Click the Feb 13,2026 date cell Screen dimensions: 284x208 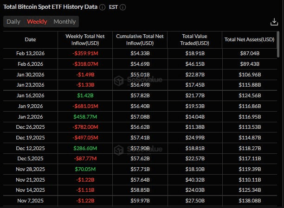tap(30, 54)
